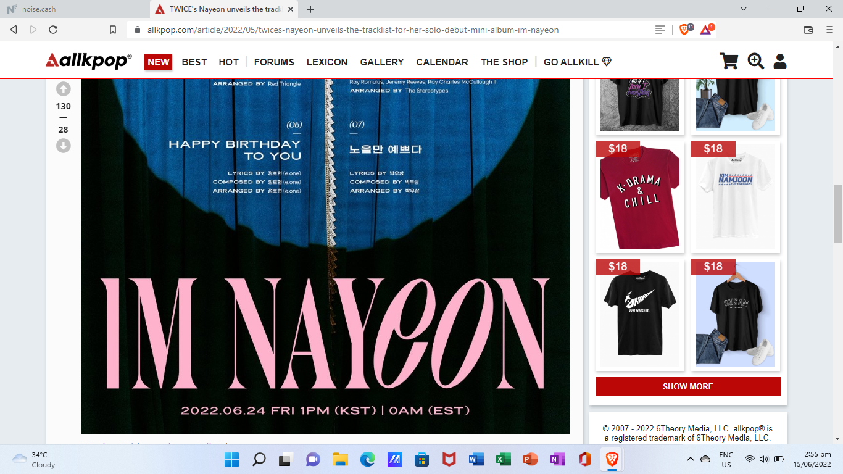Go forward in browser history

click(33, 30)
